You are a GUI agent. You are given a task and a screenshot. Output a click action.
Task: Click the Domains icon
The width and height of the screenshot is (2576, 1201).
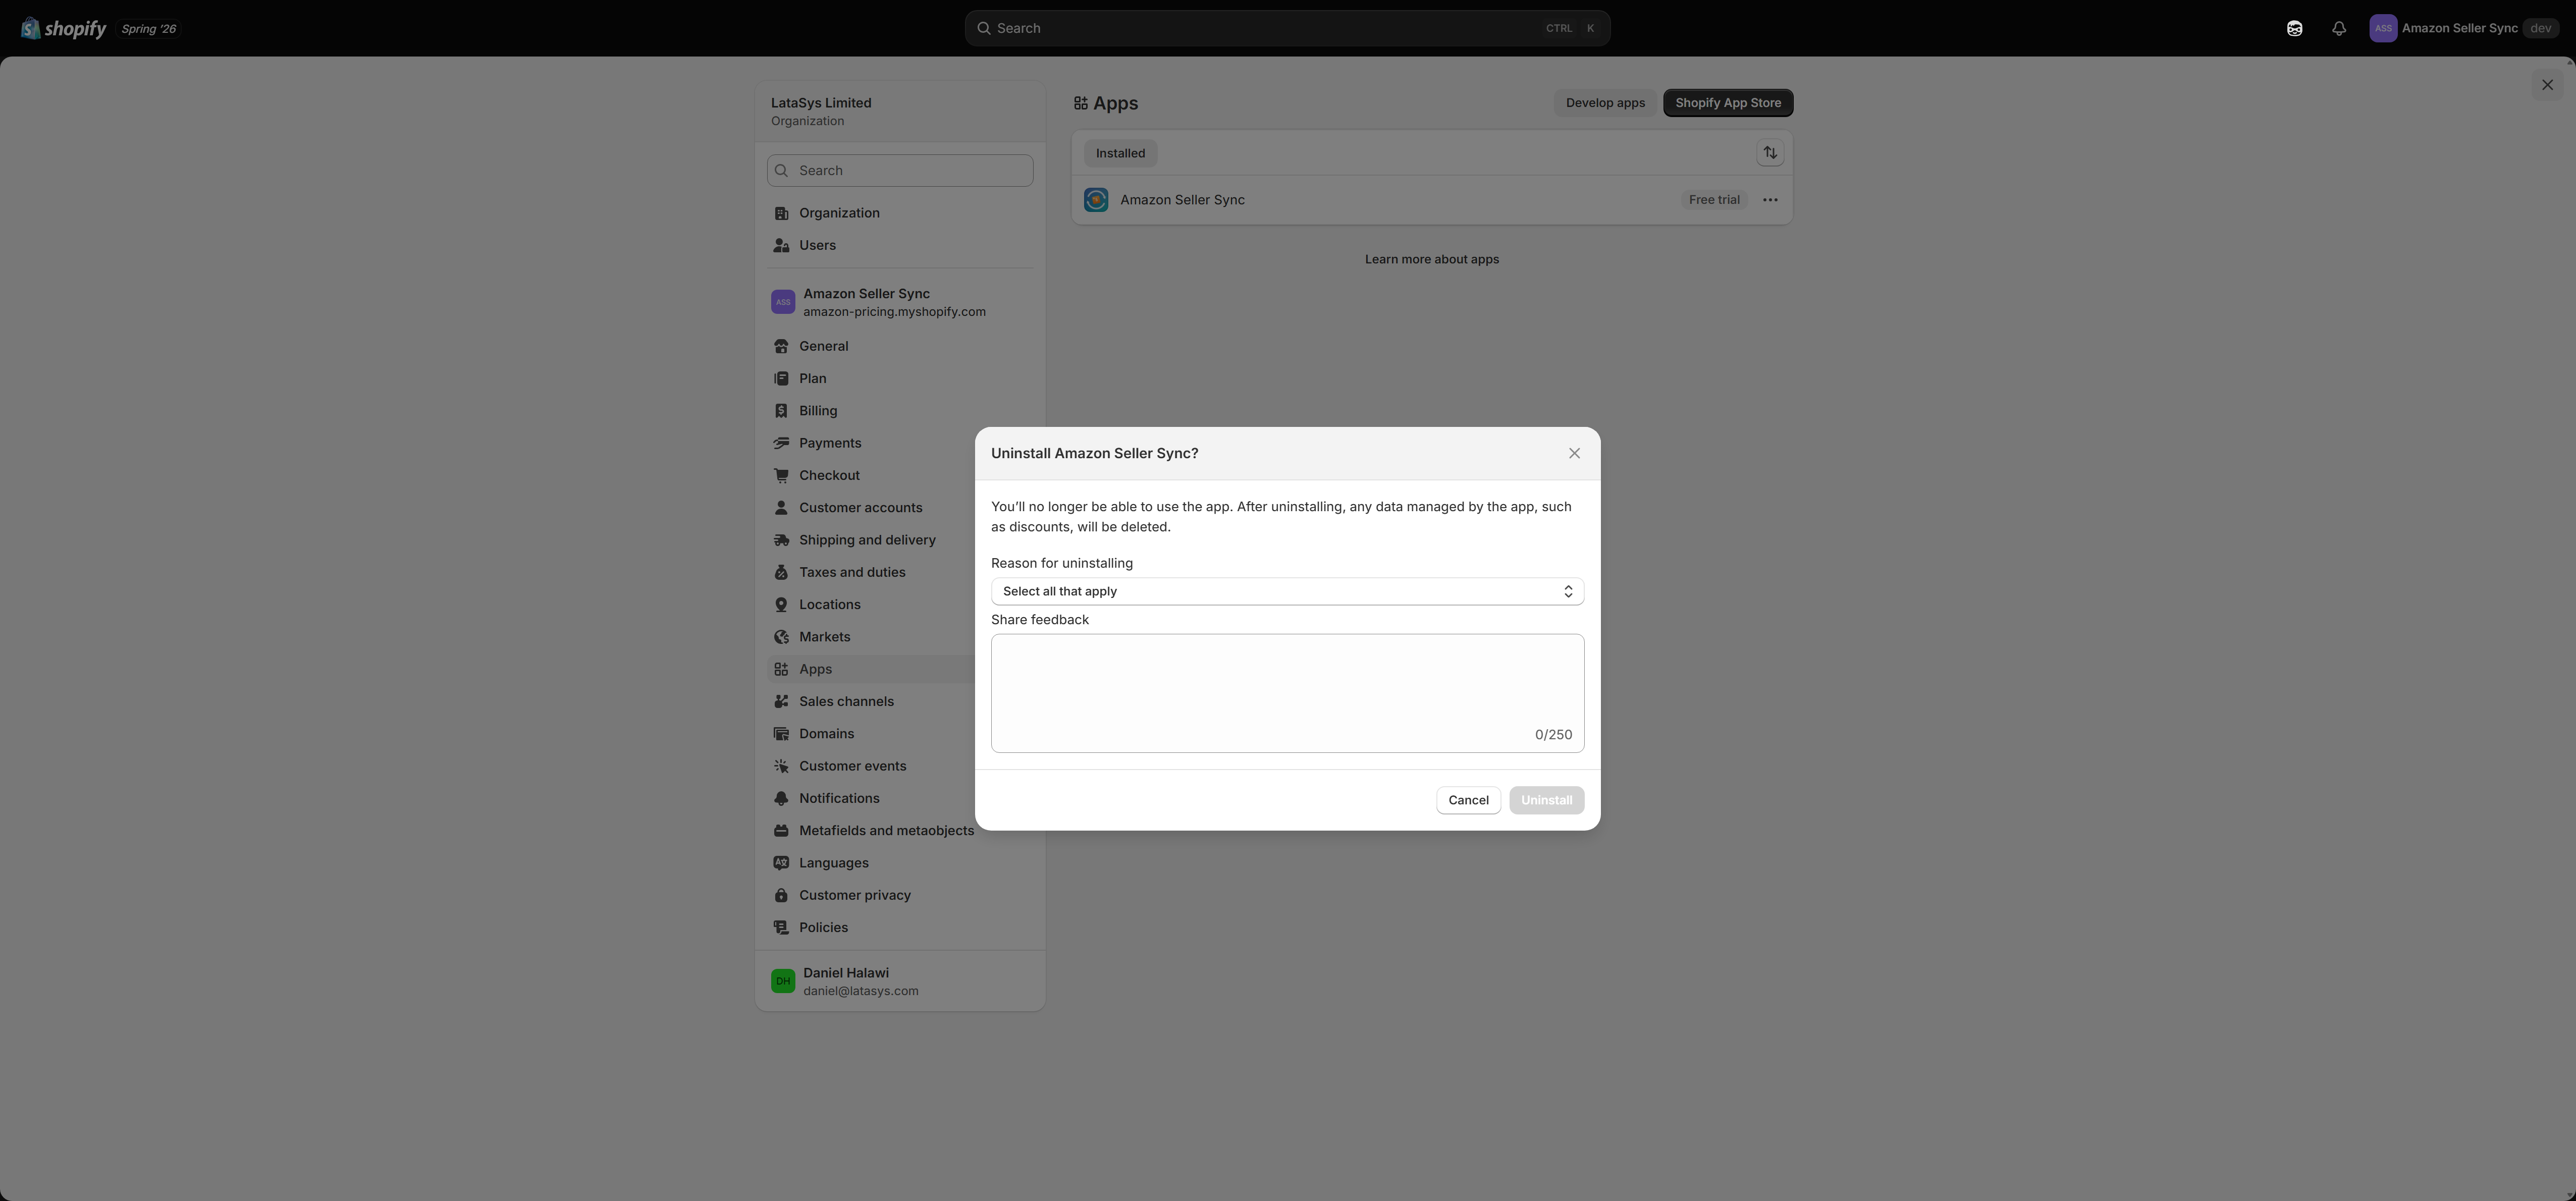pos(781,734)
